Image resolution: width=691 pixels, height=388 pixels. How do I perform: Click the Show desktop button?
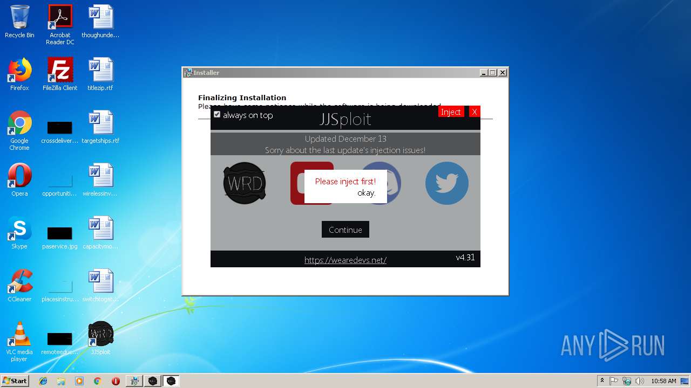[x=686, y=381]
